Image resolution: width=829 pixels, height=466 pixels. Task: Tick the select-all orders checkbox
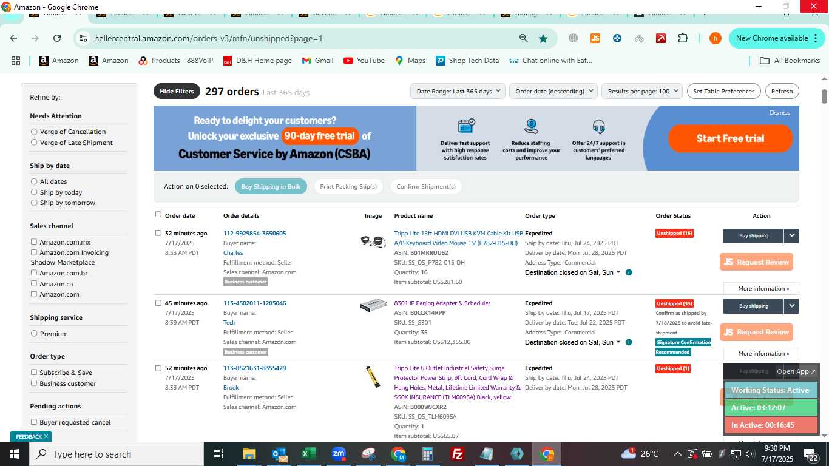pos(158,215)
